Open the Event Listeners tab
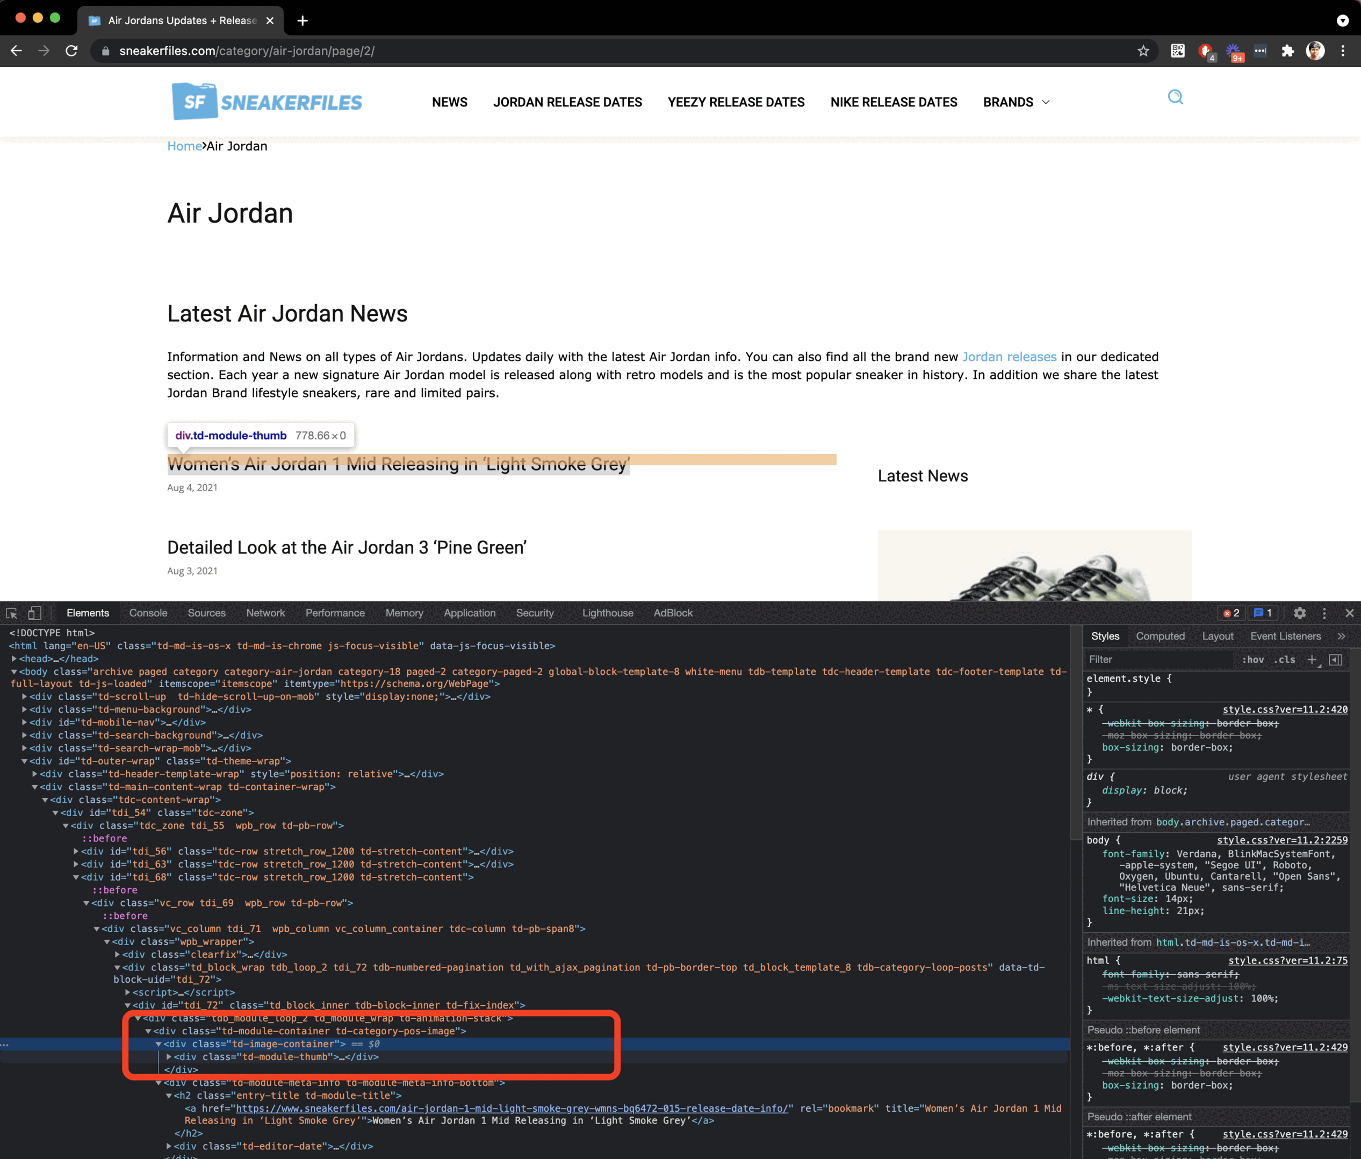This screenshot has height=1159, width=1361. [1285, 636]
